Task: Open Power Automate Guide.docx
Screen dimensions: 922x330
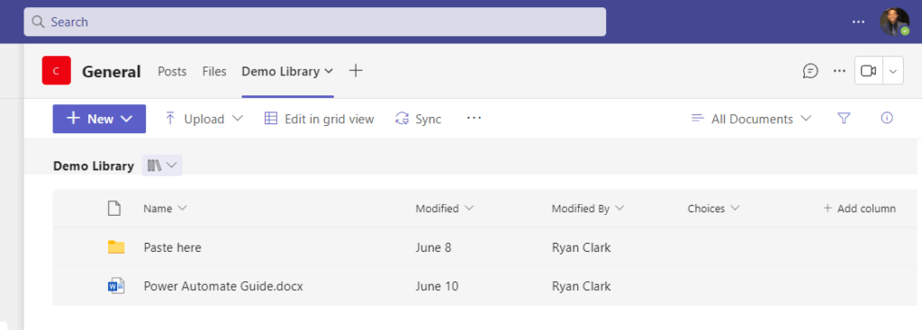Action: [223, 287]
